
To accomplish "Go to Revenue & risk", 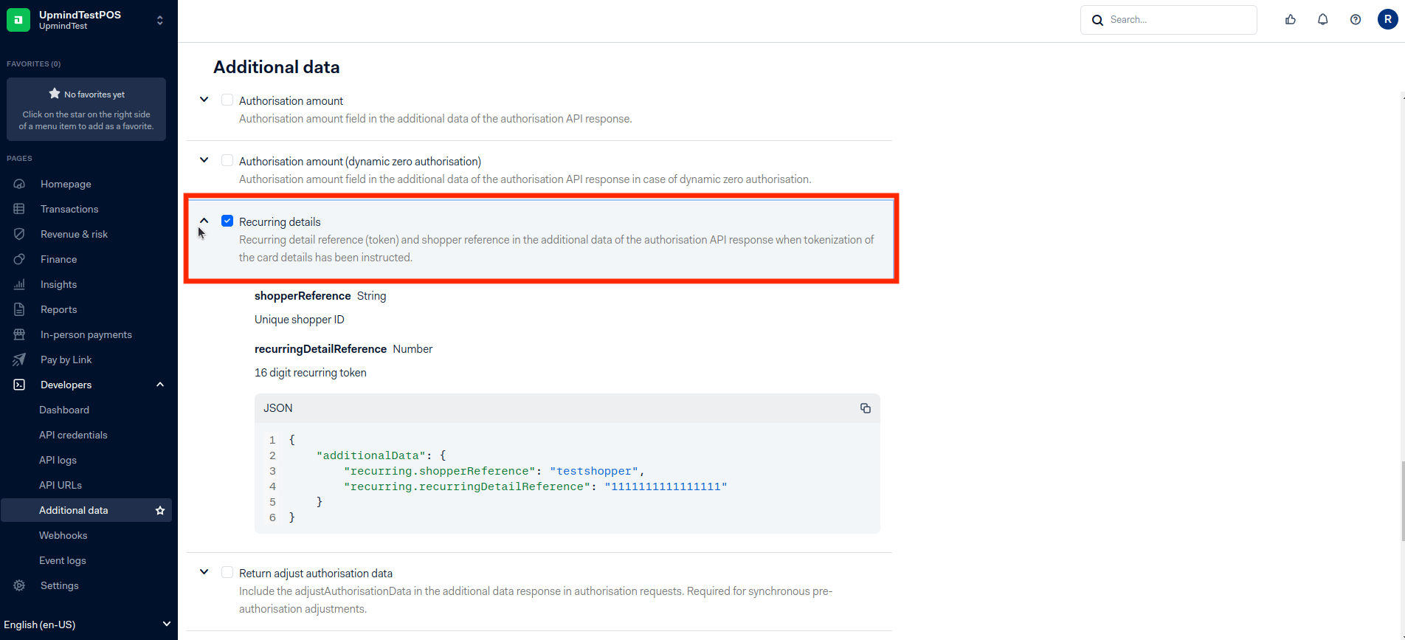I will pos(74,234).
